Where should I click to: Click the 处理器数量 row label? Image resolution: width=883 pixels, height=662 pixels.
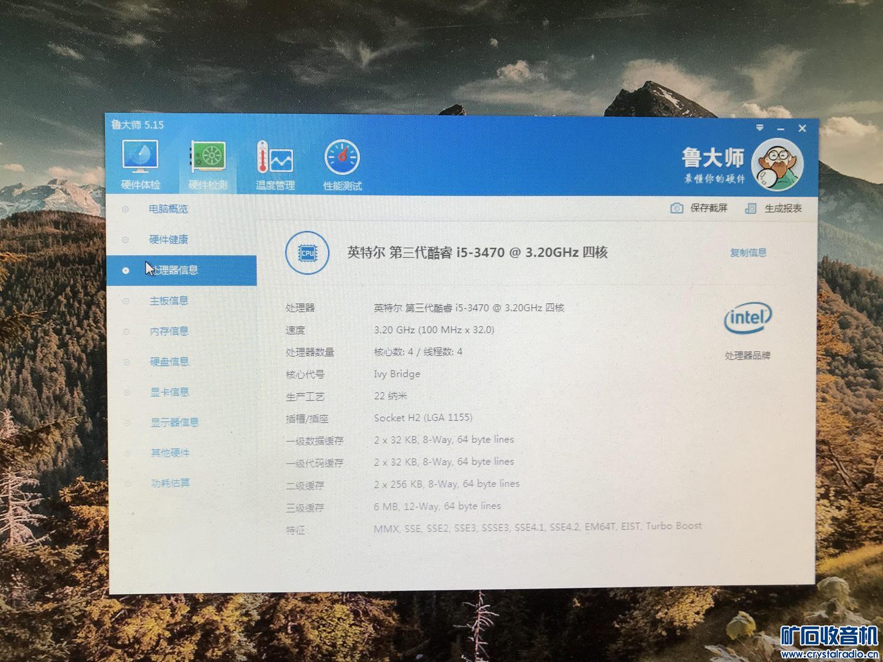tap(310, 352)
